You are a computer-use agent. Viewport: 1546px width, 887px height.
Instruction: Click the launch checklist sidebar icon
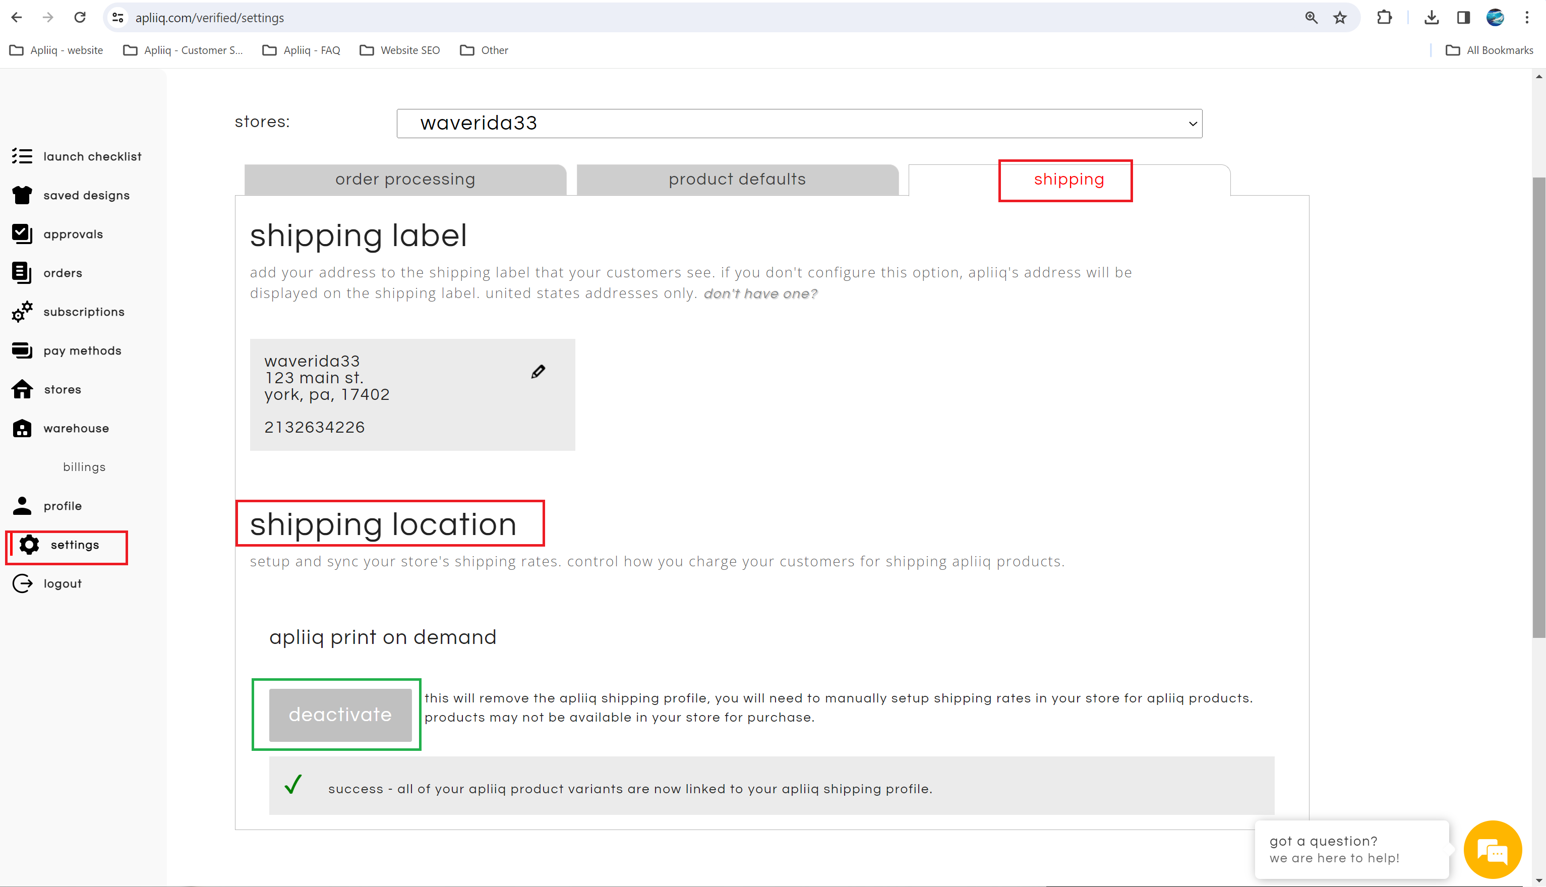[x=22, y=156]
